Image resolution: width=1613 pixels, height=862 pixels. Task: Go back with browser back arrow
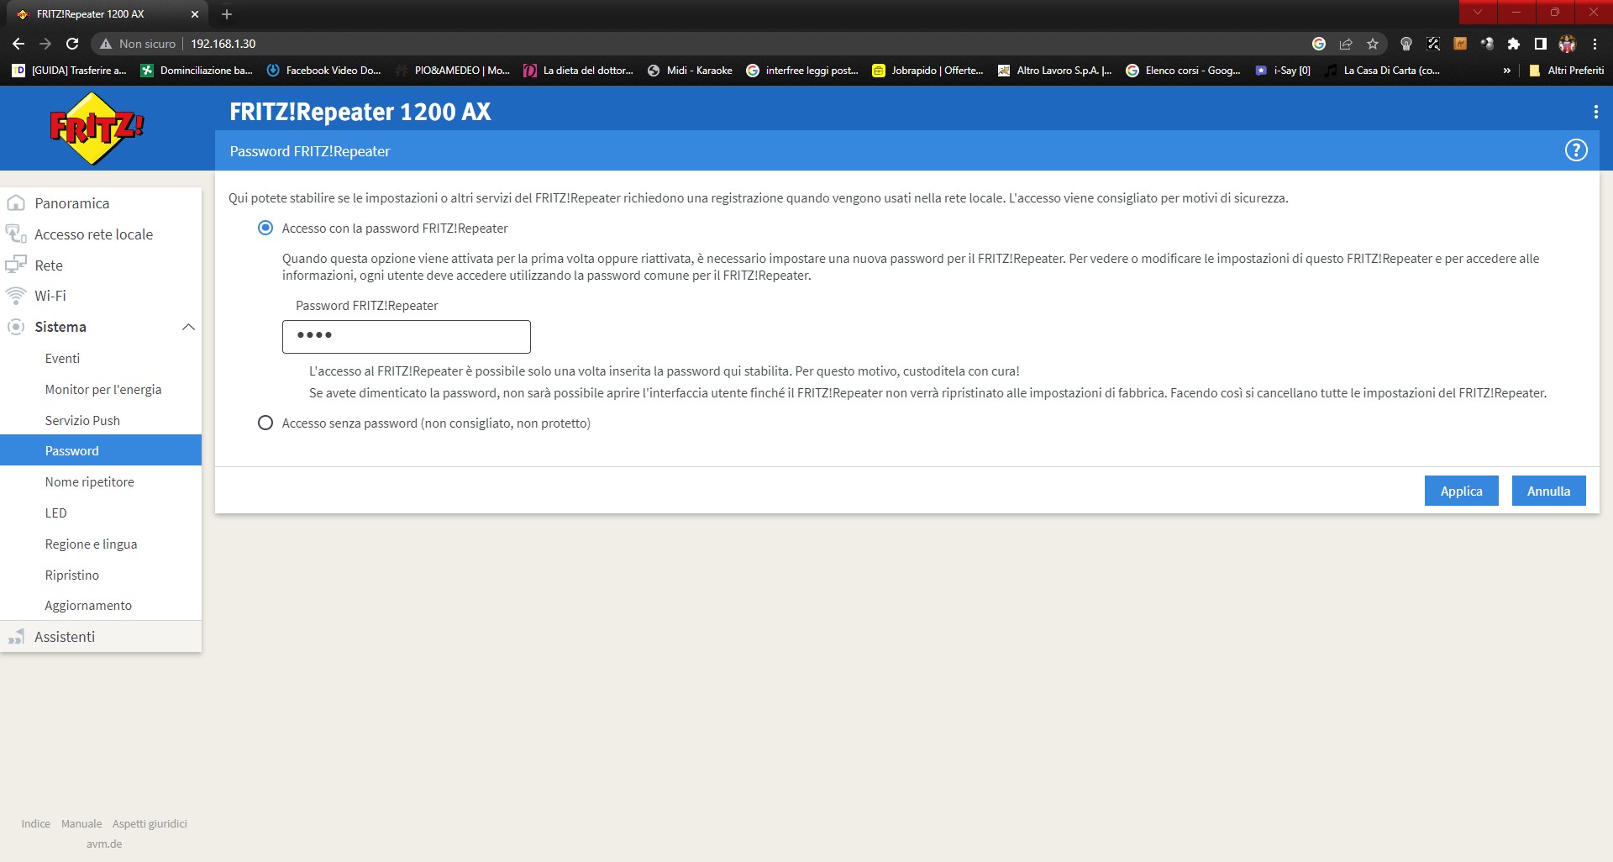[18, 44]
